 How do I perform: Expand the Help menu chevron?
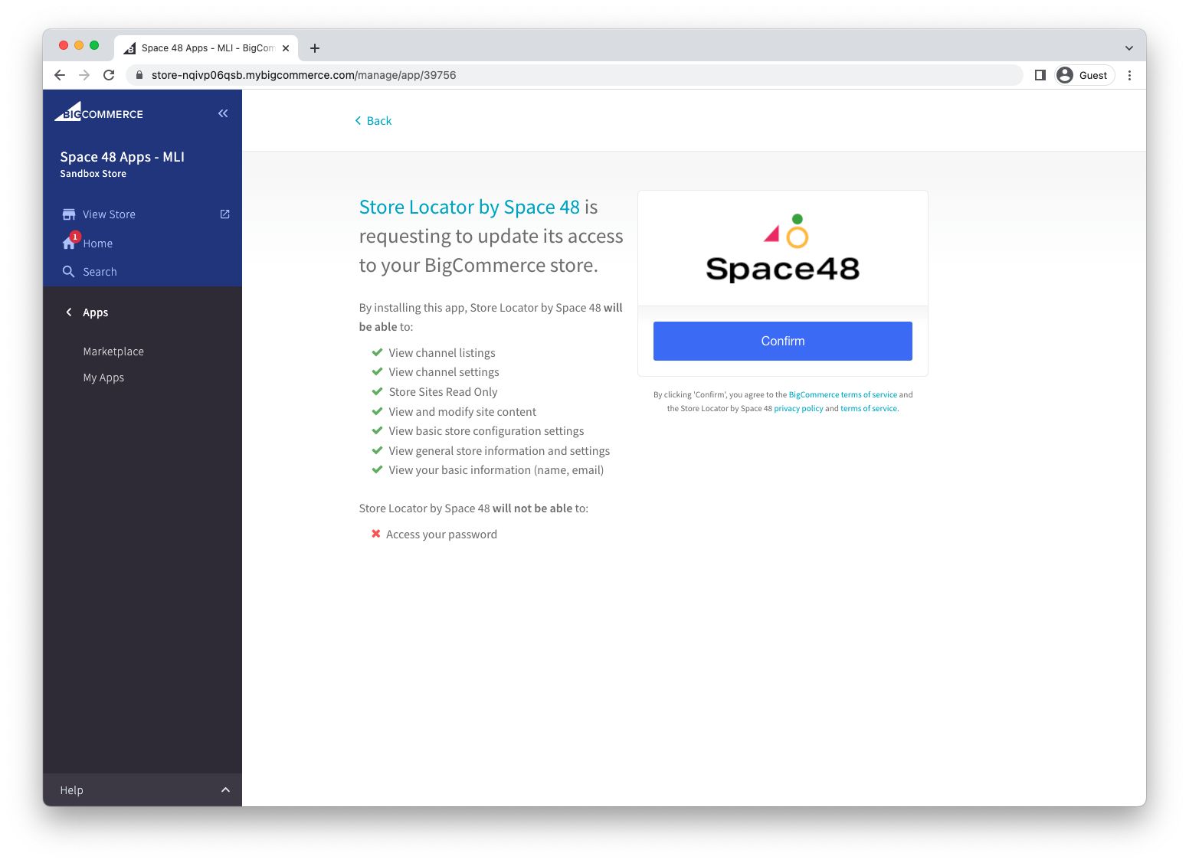pos(225,790)
